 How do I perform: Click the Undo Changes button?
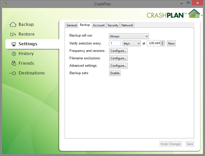click(171, 144)
